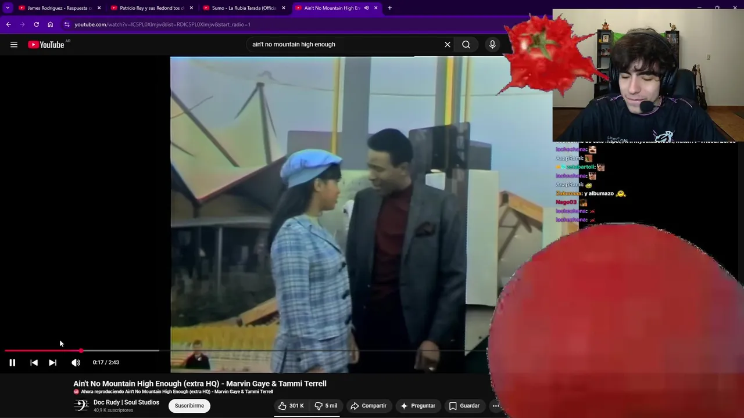Go back in browser history
Screen dimensions: 744x418
click(x=8, y=24)
